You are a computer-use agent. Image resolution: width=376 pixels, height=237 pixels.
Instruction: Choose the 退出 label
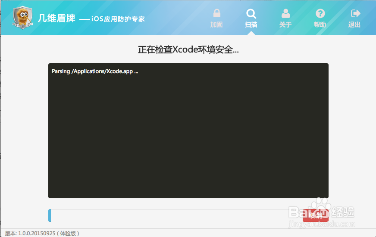coord(354,25)
